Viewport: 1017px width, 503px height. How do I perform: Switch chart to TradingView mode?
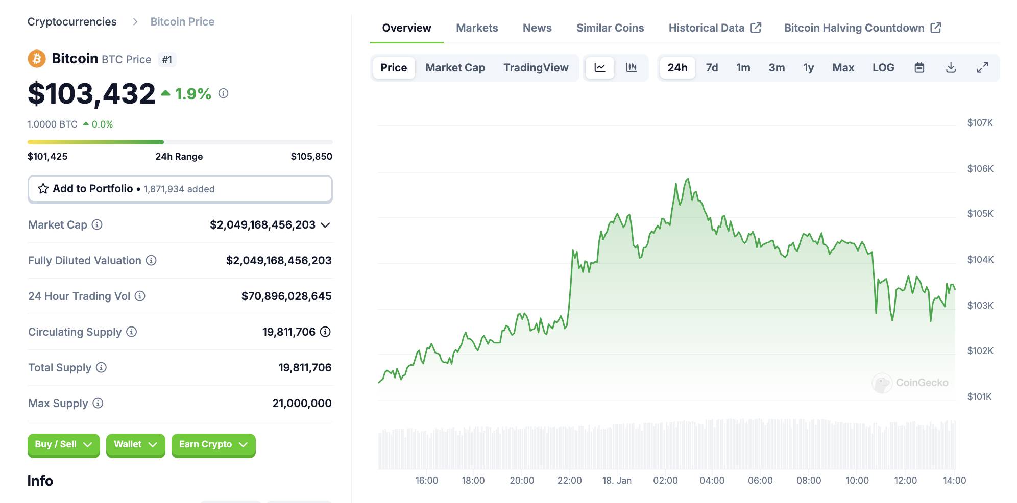tap(536, 67)
